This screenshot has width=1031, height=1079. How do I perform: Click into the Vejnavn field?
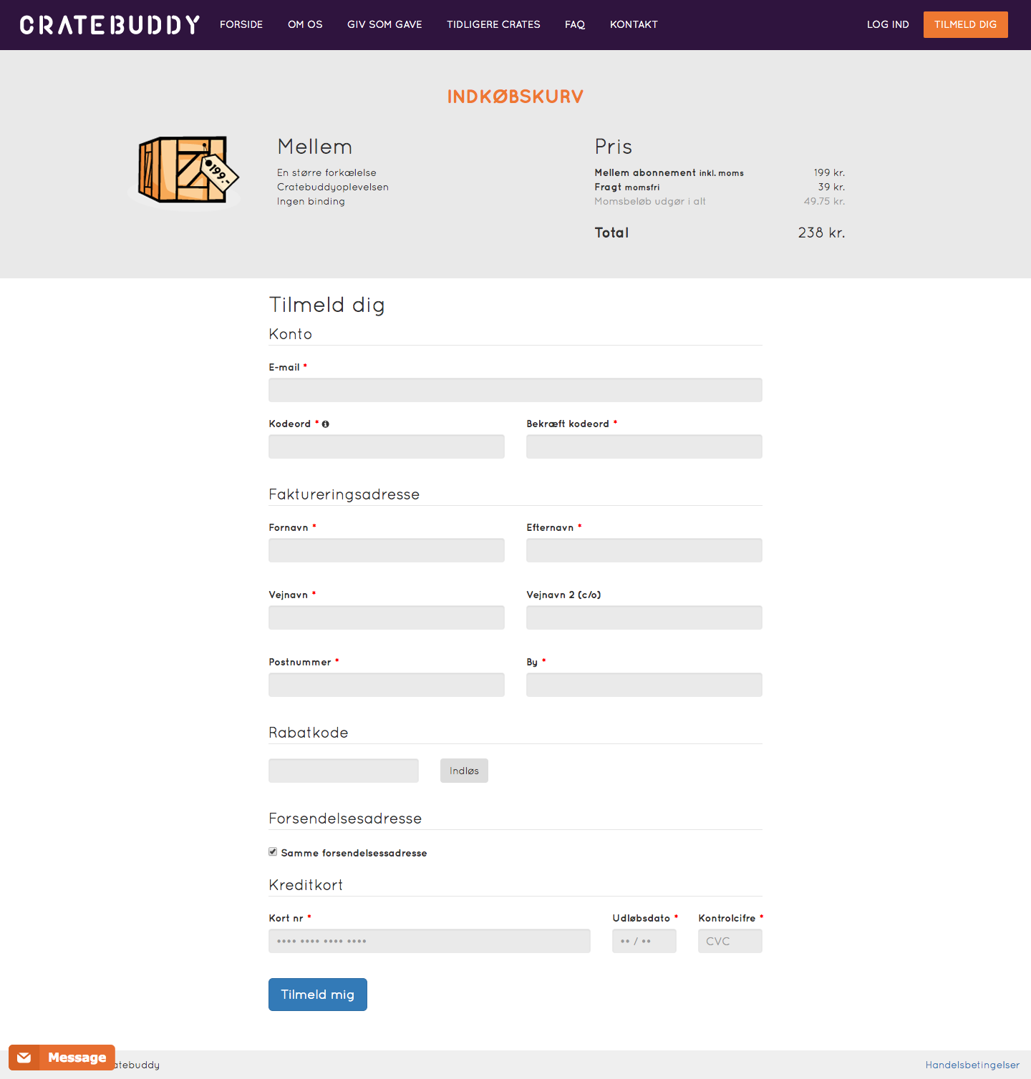387,617
